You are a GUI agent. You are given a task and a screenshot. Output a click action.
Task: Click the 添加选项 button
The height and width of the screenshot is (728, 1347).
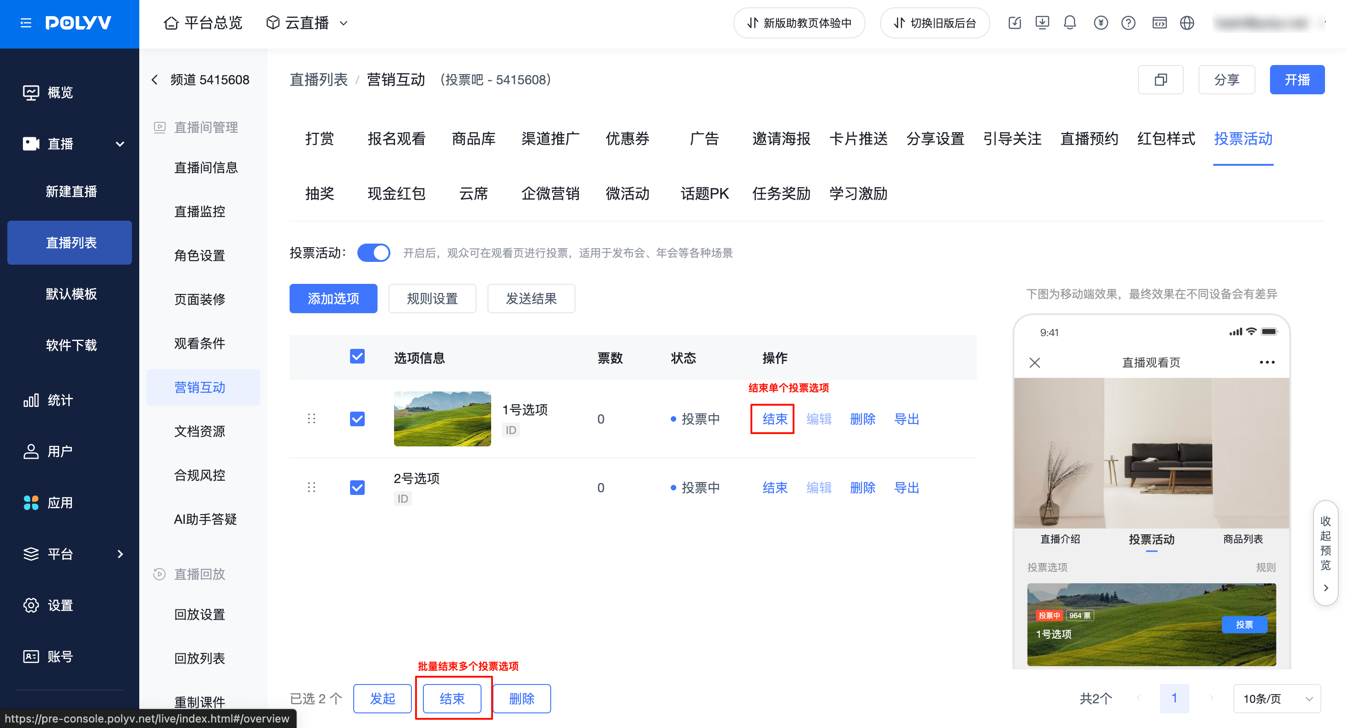(x=333, y=299)
